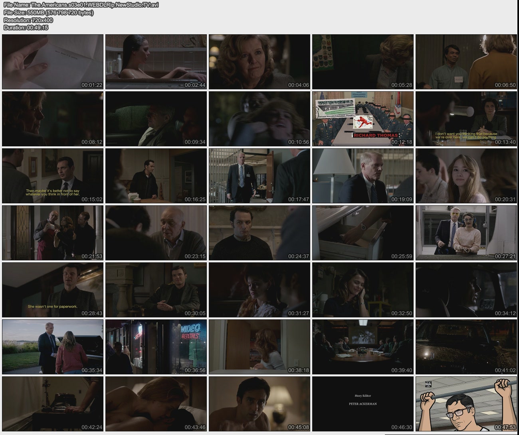Click the shooting range thumbnail at 00:27:21
The image size is (519, 435).
pos(466,233)
